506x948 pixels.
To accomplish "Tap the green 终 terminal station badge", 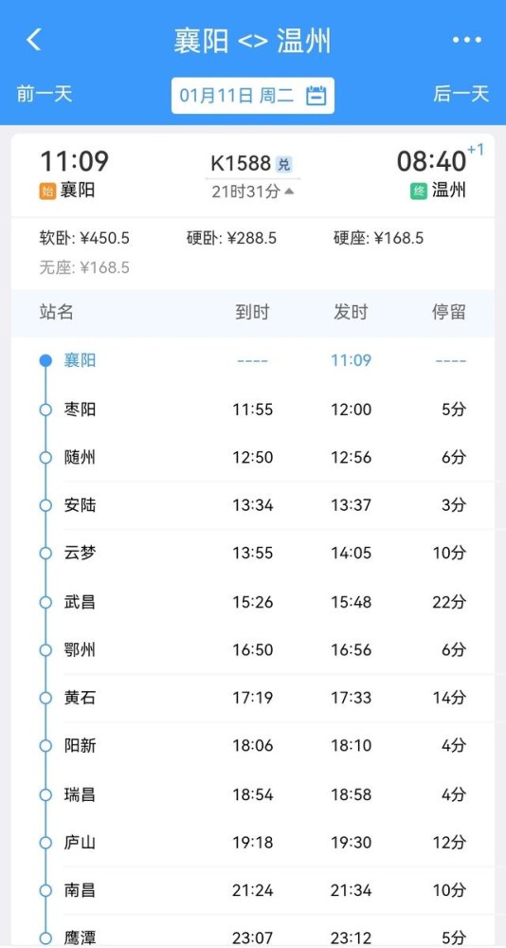I will pyautogui.click(x=419, y=191).
